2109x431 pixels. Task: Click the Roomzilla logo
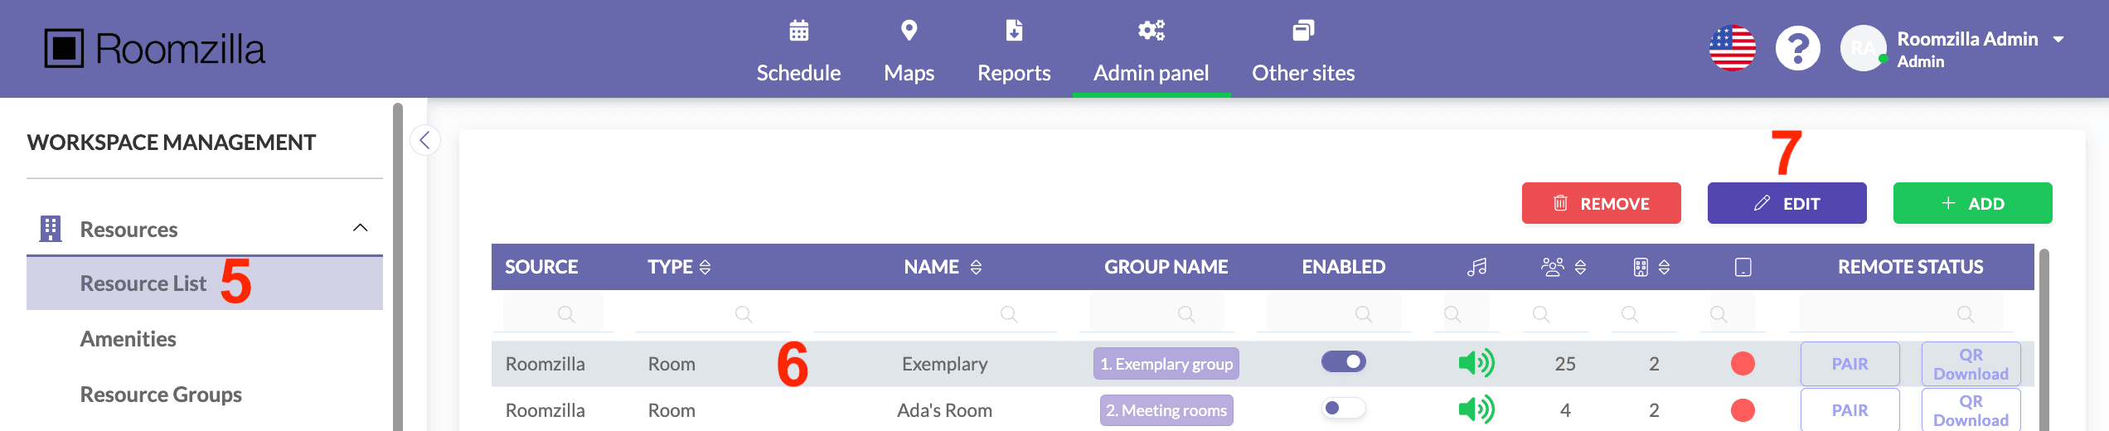pyautogui.click(x=155, y=49)
